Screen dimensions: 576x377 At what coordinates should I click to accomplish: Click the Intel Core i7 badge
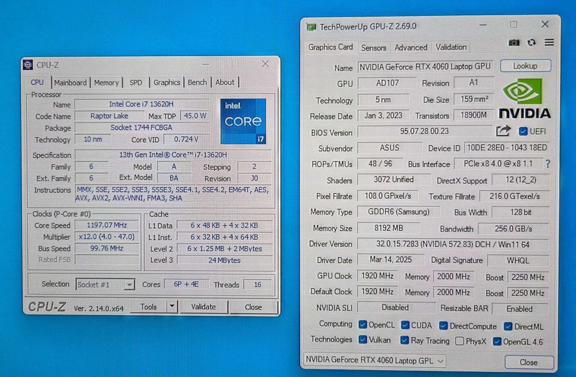tap(243, 121)
